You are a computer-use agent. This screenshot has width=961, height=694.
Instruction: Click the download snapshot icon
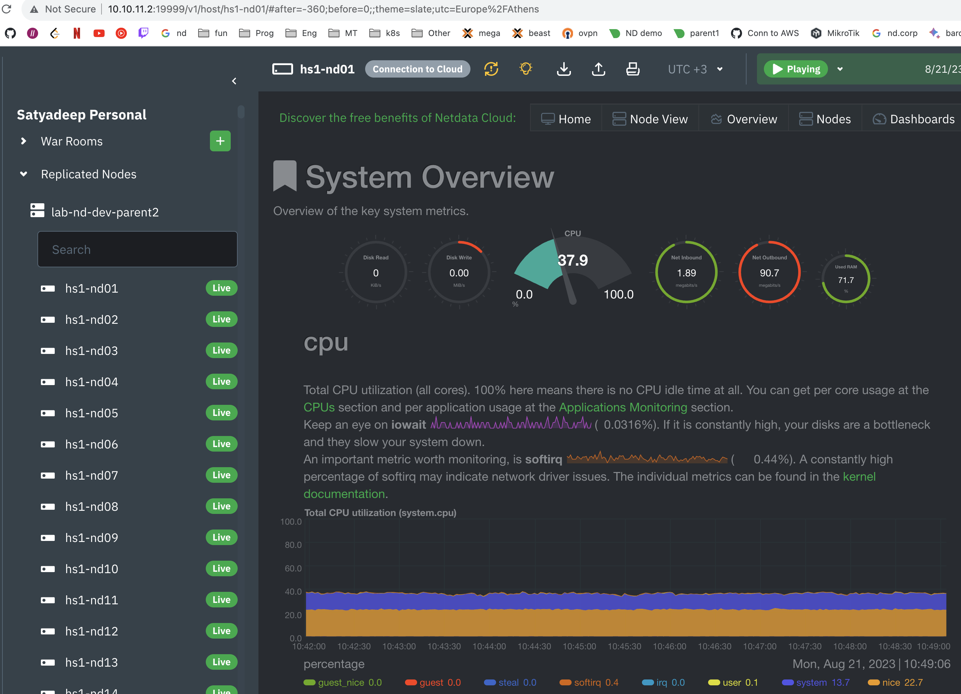click(x=564, y=69)
